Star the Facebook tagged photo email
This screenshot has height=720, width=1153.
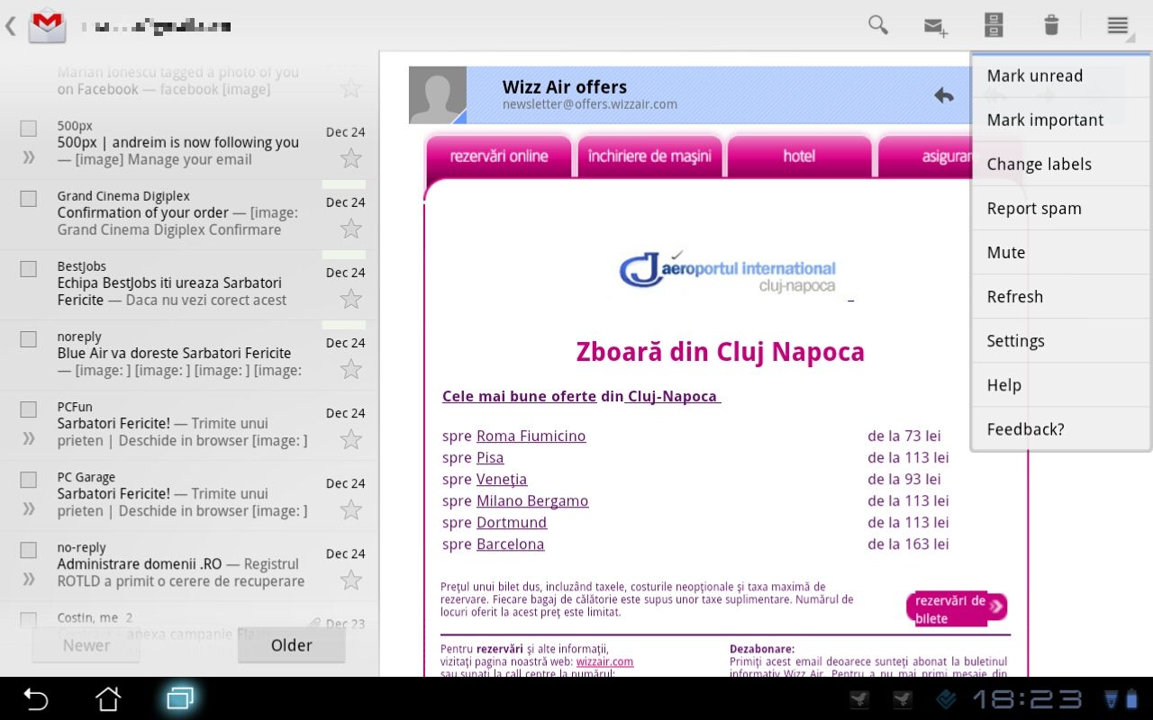click(350, 88)
